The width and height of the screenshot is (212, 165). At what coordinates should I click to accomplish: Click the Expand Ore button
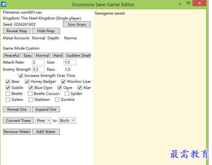click(x=46, y=109)
